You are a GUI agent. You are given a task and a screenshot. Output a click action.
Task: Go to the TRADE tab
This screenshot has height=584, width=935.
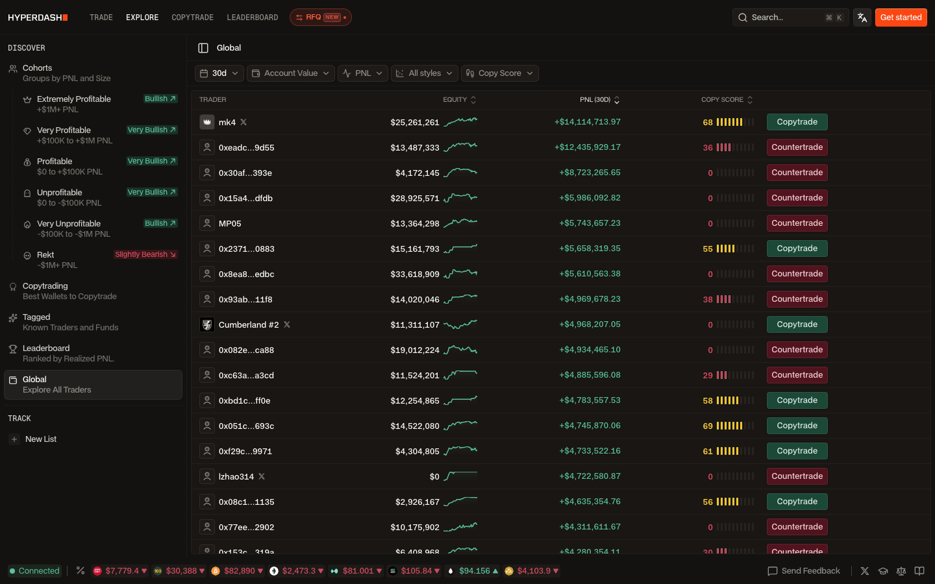click(101, 18)
